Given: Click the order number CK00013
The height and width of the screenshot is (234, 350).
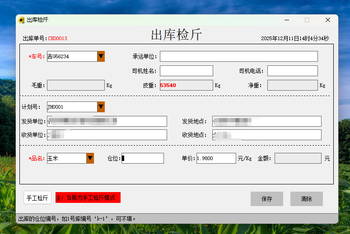Looking at the screenshot, I should [58, 38].
